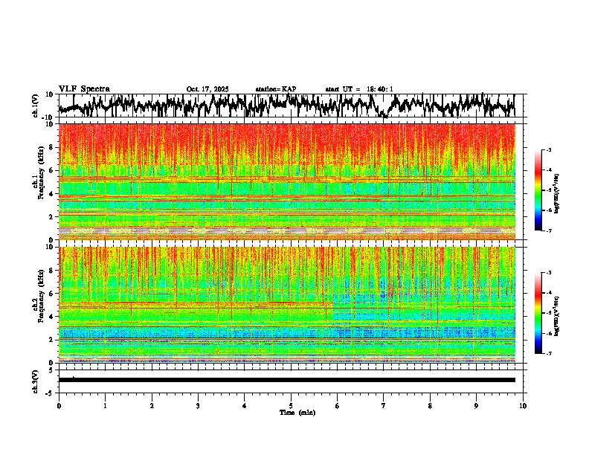Screen dimensions: 589x455
Task: Click ch.1 spectrogram frequency tick "8"
Action: coord(52,147)
